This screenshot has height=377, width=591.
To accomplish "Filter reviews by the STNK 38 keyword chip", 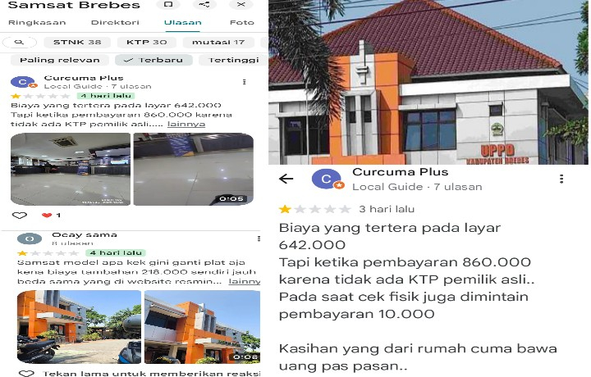I will (77, 42).
